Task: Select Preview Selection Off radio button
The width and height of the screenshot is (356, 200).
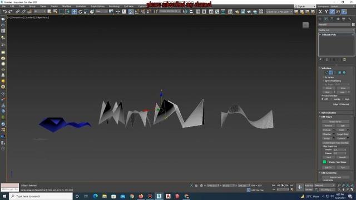Action: pyautogui.click(x=323, y=99)
